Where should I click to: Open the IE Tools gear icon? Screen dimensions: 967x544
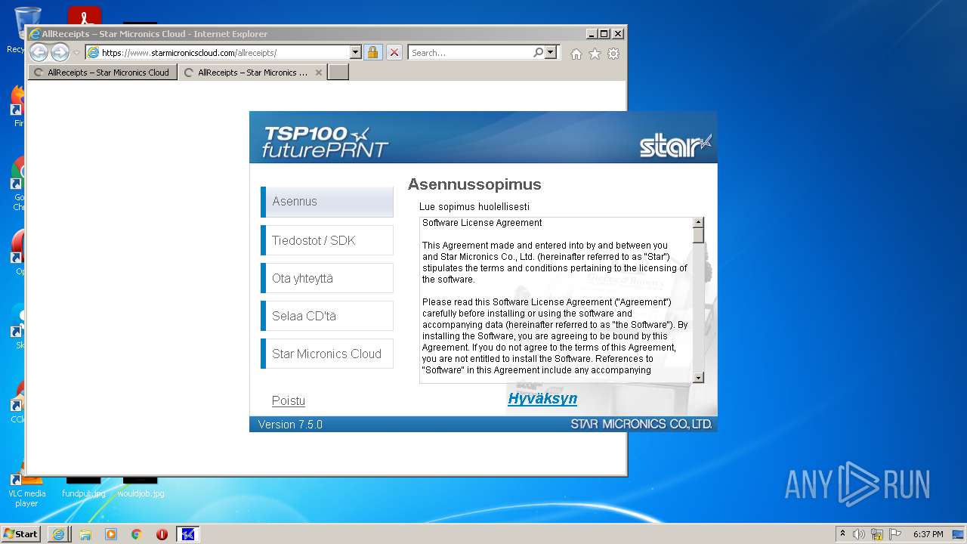point(613,54)
